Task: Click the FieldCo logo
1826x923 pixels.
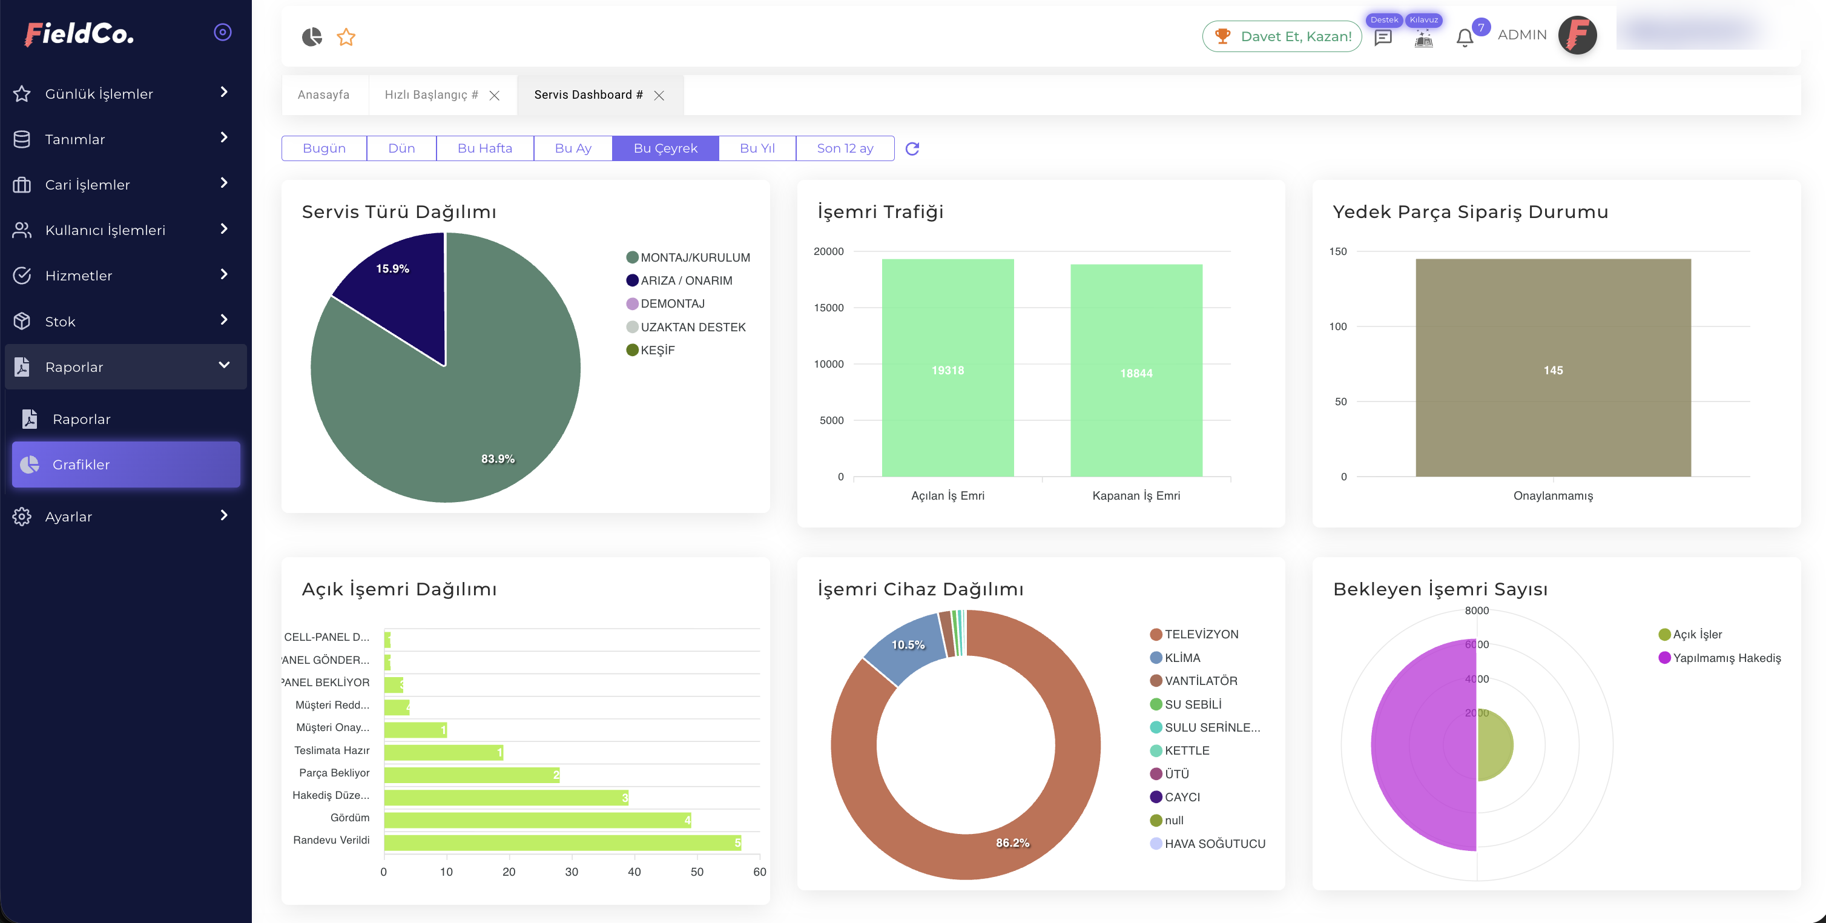Action: coord(79,34)
